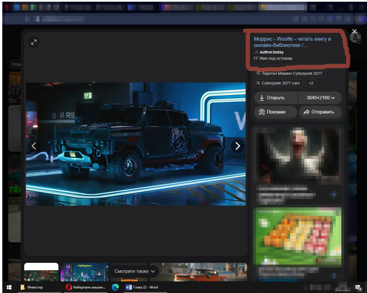Click the Похожие similar images button
Viewport: 367px width, 293px height.
276,112
